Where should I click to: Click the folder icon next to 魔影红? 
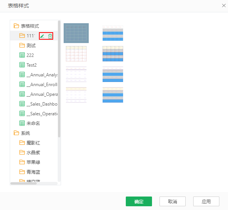click(x=22, y=143)
